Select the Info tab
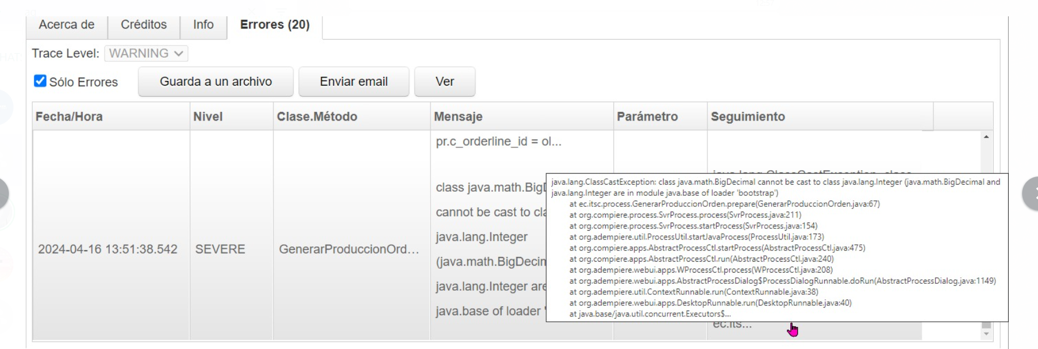The height and width of the screenshot is (349, 1038). 203,24
